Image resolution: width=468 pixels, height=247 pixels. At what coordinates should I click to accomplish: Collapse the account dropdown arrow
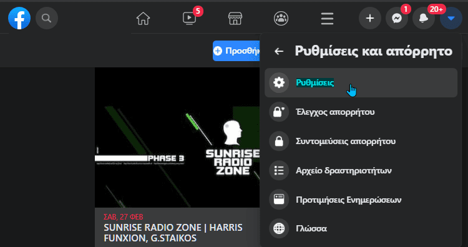[x=451, y=18]
